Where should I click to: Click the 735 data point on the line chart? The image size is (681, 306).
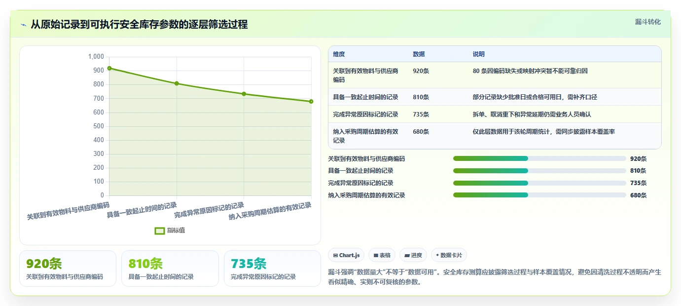coord(244,94)
